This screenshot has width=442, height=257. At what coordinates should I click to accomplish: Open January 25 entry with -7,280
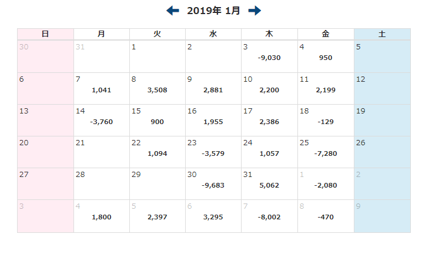point(326,152)
